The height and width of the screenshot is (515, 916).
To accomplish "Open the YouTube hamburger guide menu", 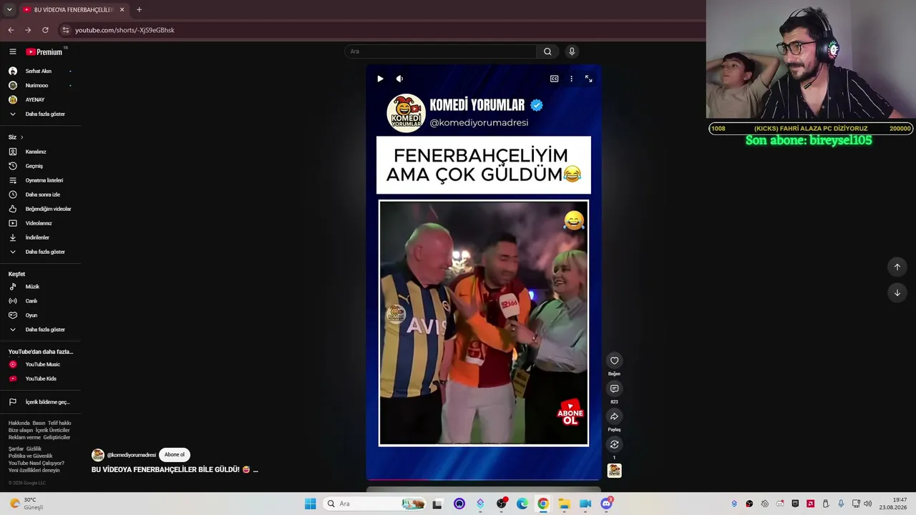I will (12, 51).
